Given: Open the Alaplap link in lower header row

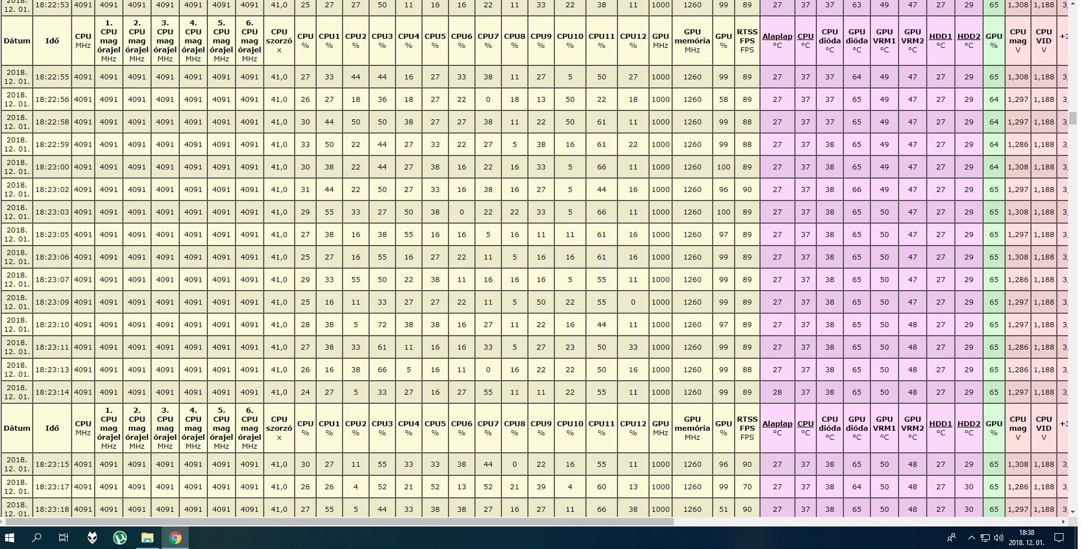Looking at the screenshot, I should (x=777, y=423).
